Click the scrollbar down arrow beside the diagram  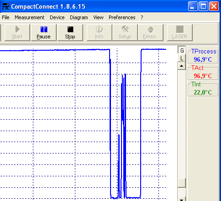coord(182,199)
